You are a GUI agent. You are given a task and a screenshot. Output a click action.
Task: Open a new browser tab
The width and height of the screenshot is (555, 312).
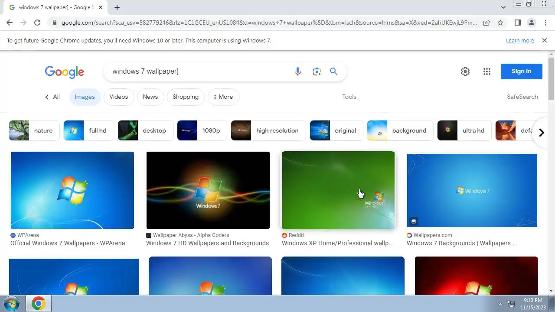click(117, 7)
